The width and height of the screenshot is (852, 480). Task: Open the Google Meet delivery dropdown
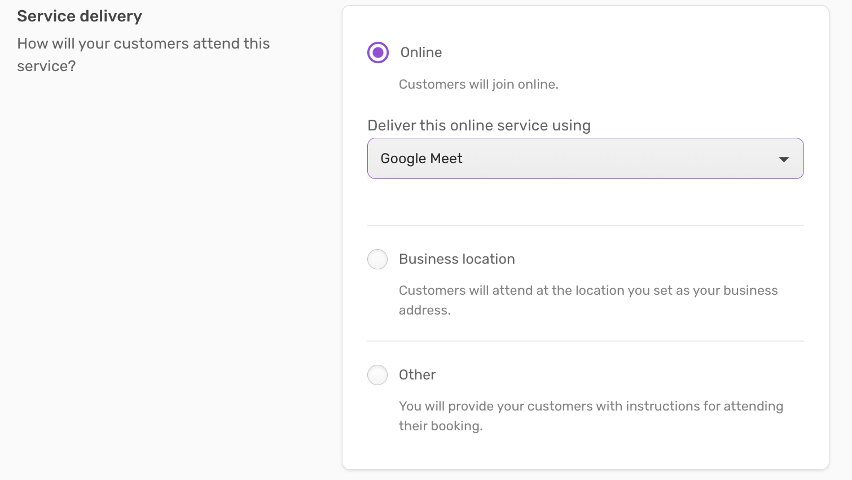point(585,159)
